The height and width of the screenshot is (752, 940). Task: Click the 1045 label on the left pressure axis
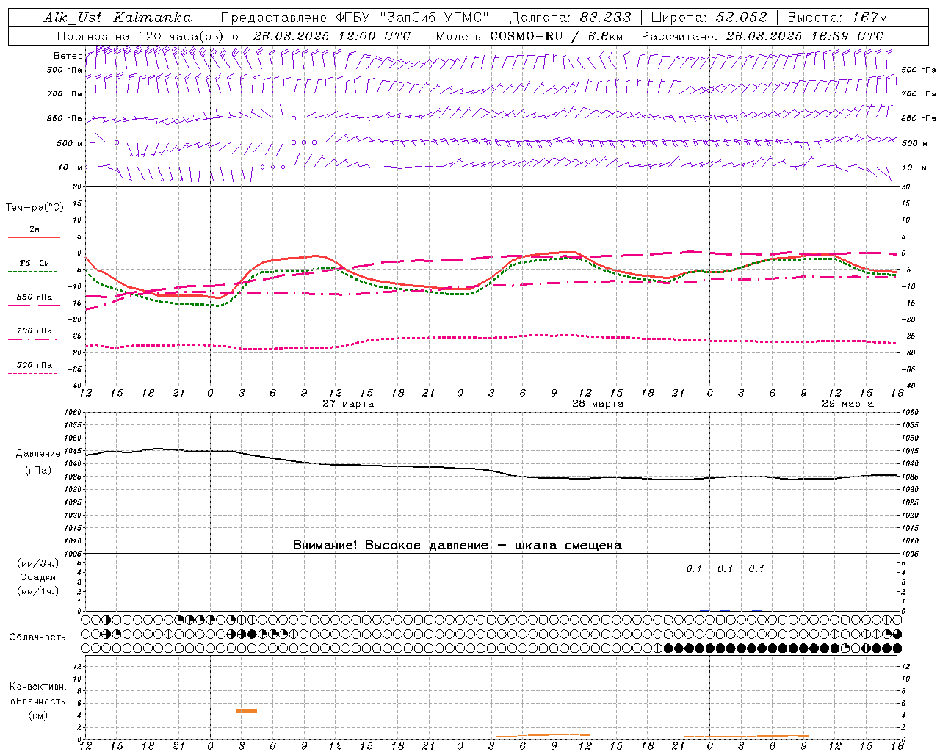pyautogui.click(x=73, y=451)
